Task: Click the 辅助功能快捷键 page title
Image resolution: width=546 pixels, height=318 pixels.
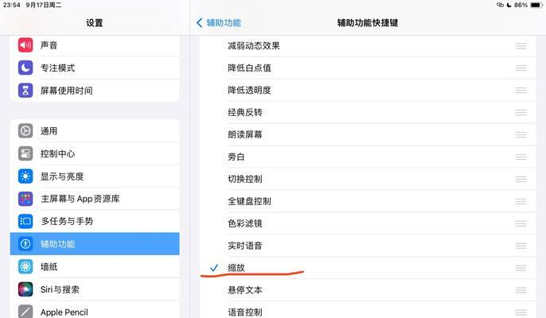Action: [368, 23]
